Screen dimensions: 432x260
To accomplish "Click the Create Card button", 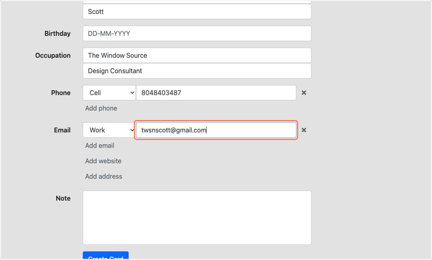I will click(x=105, y=256).
